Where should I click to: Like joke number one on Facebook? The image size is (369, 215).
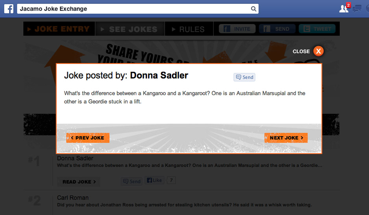click(x=154, y=180)
